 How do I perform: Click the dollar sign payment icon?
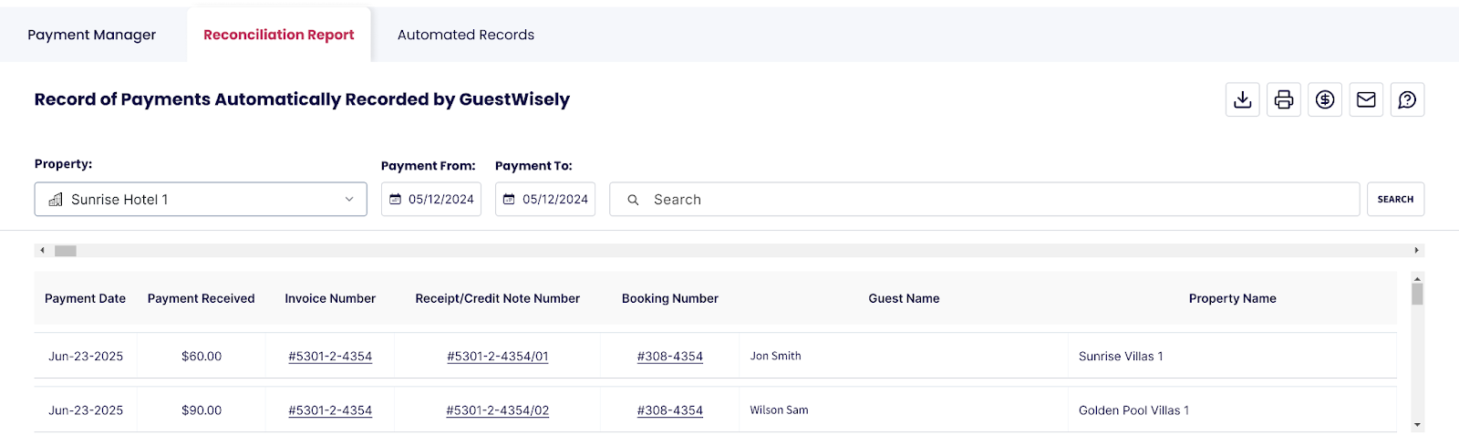(1324, 99)
